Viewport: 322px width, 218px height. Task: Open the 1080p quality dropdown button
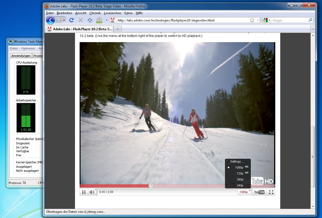245,192
